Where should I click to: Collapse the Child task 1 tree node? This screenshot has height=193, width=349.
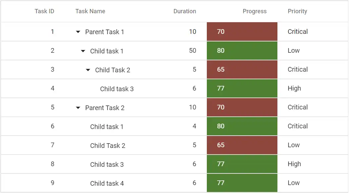click(x=83, y=51)
